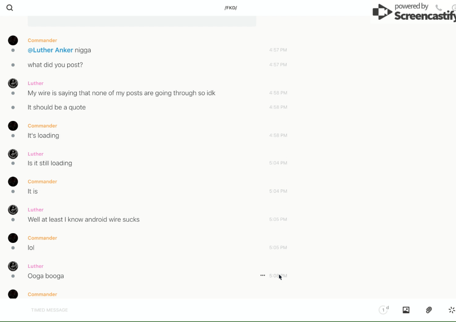Click Commander name above 'lol' message
Screen dimensions: 456x322
[x=42, y=238]
